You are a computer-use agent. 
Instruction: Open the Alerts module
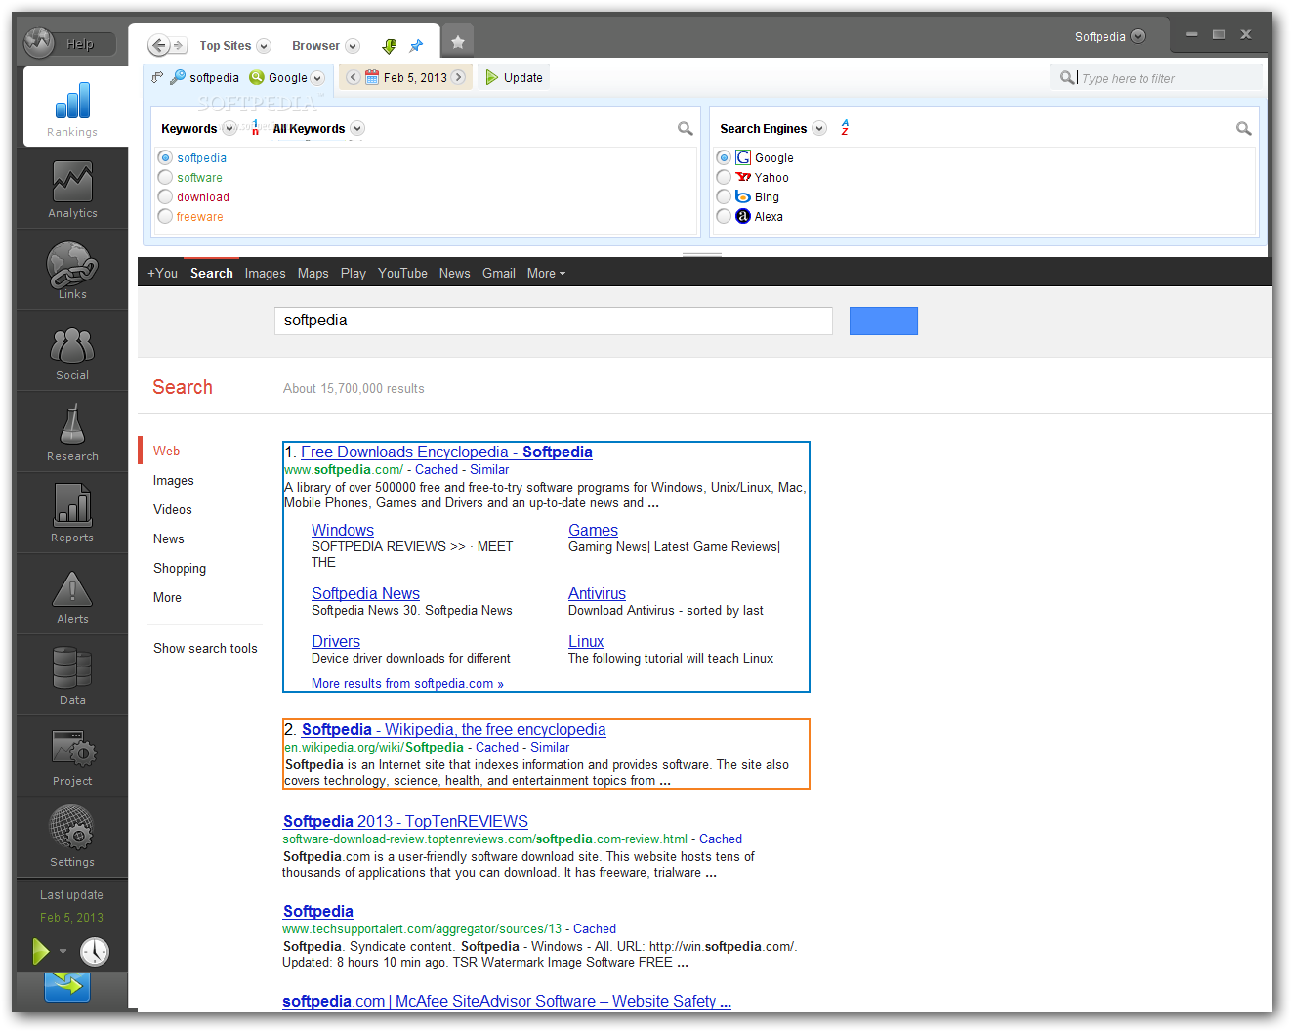(72, 594)
